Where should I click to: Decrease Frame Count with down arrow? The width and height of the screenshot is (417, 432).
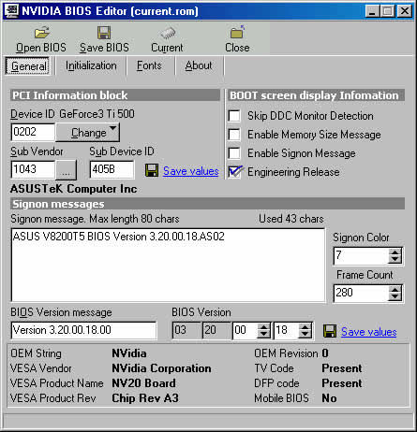(395, 297)
